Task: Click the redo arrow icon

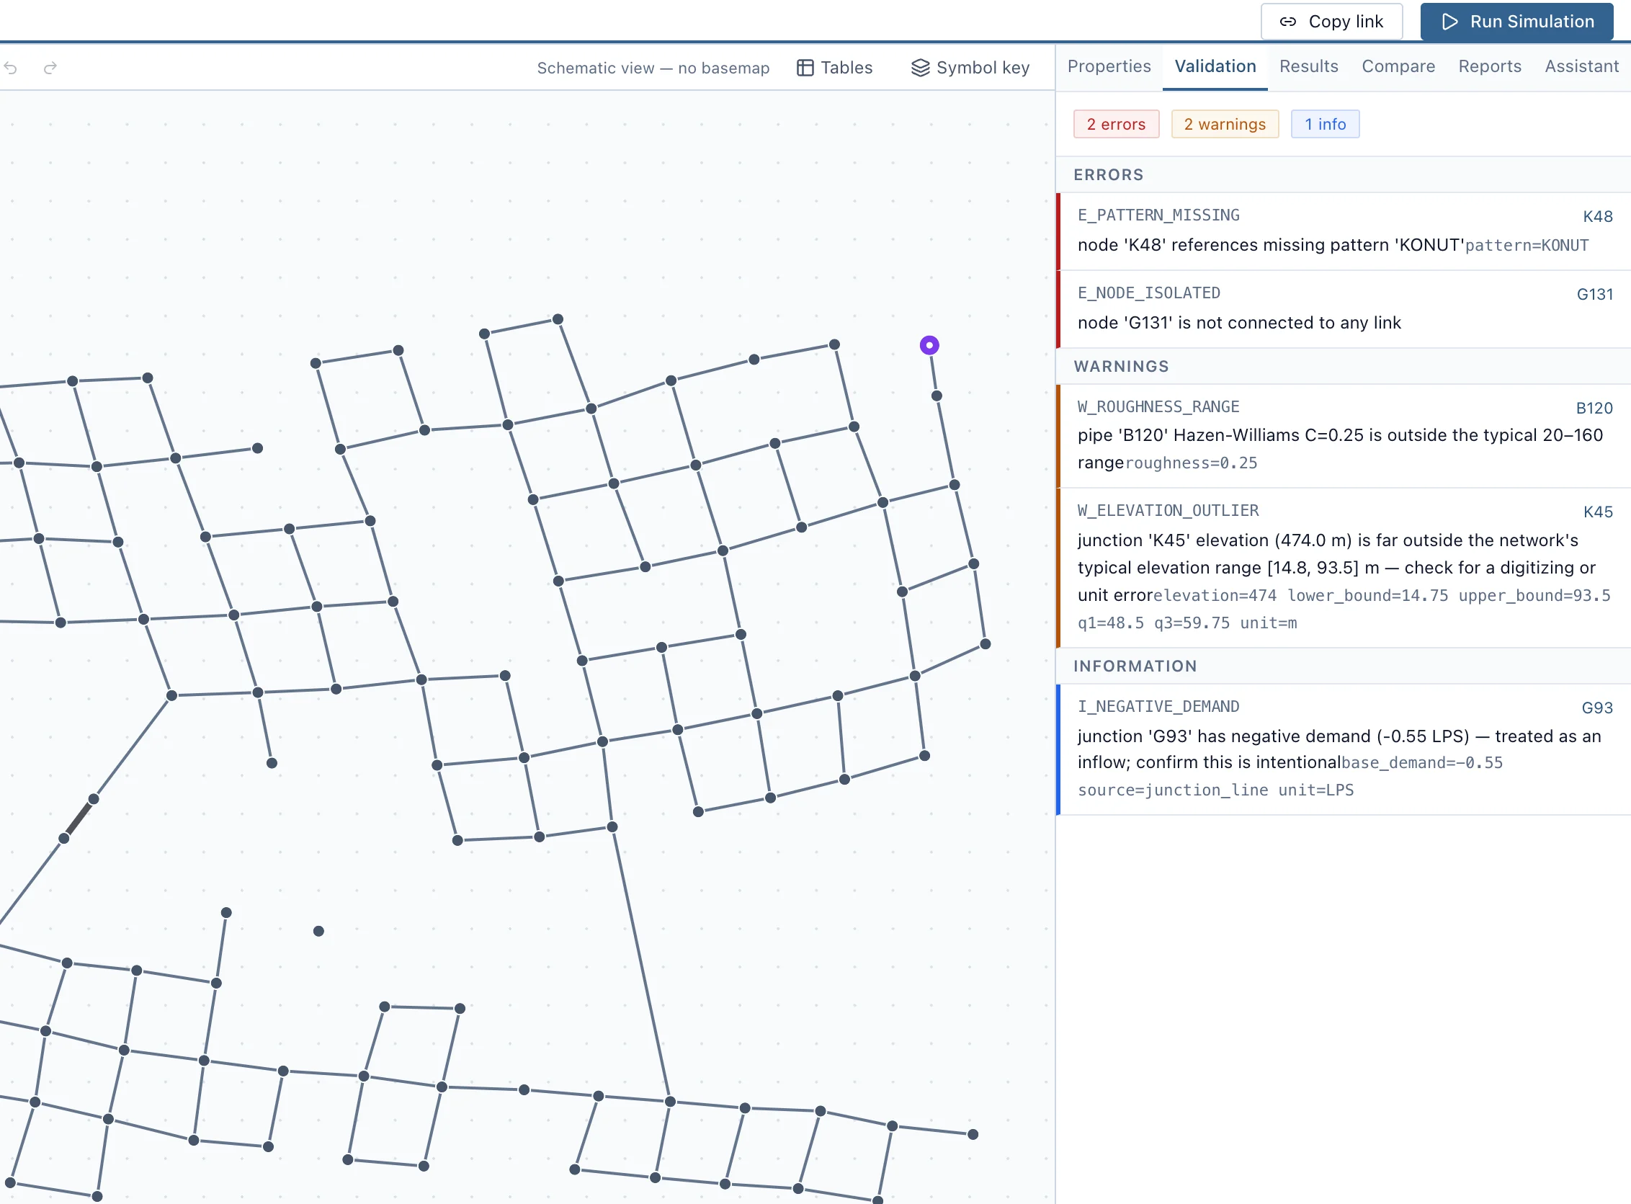Action: point(50,68)
